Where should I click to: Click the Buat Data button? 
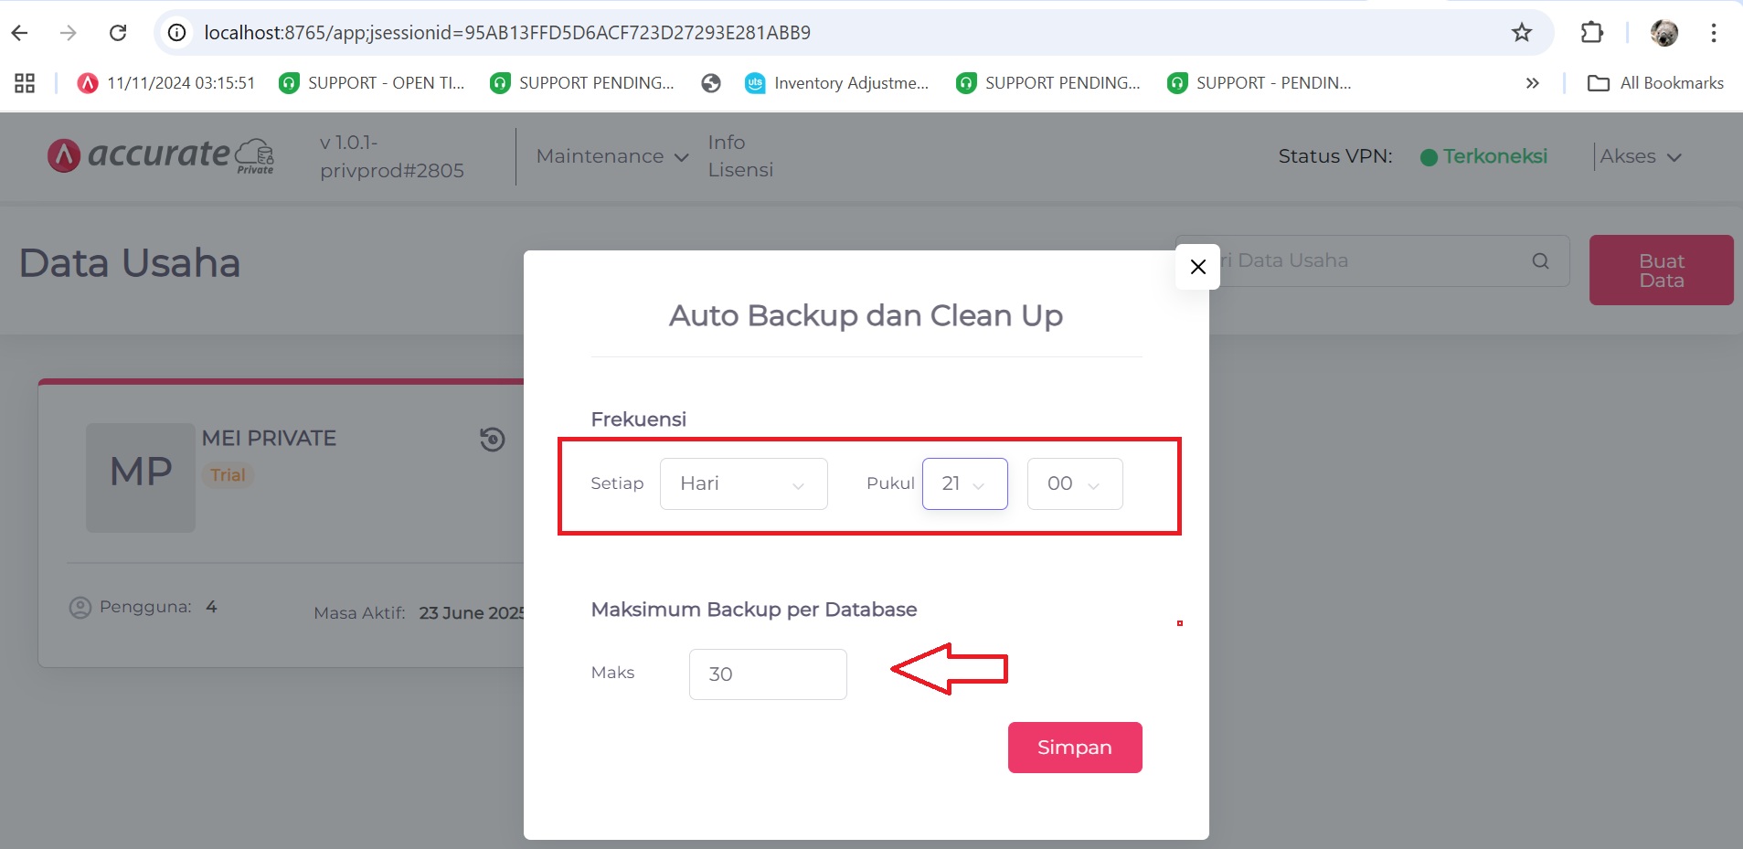pyautogui.click(x=1660, y=271)
